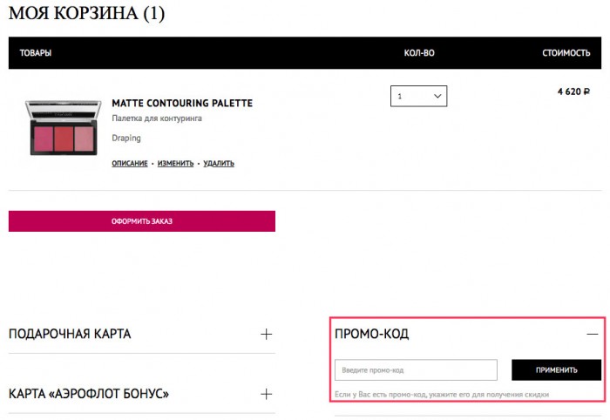This screenshot has height=420, width=610.
Task: Click the Удалить link to remove item
Action: click(219, 163)
